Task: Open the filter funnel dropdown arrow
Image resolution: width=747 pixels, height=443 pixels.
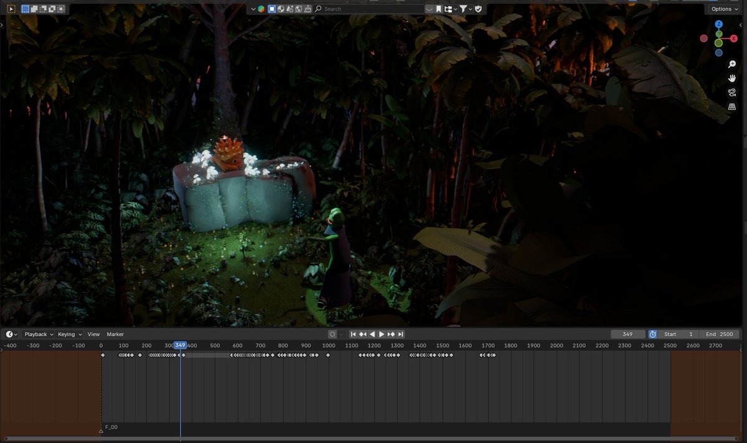Action: click(470, 9)
